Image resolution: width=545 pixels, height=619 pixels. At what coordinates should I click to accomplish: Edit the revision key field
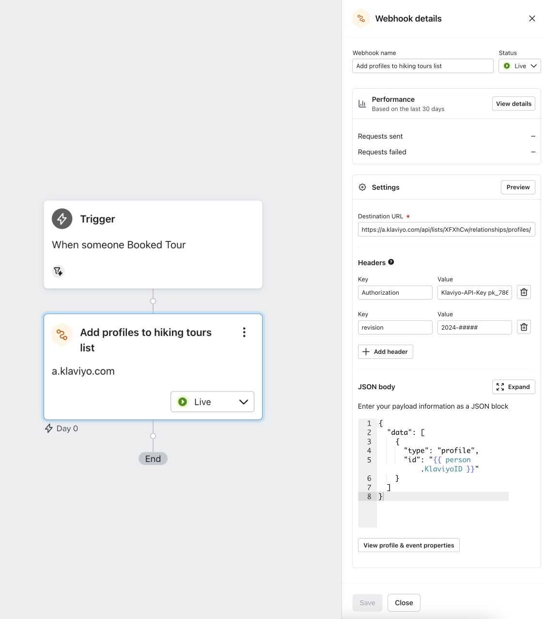[395, 327]
